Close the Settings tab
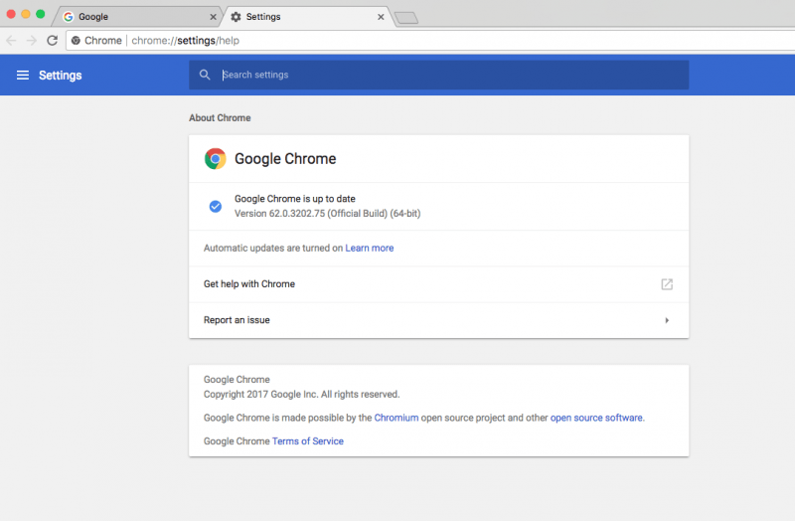This screenshot has width=795, height=521. pos(381,17)
